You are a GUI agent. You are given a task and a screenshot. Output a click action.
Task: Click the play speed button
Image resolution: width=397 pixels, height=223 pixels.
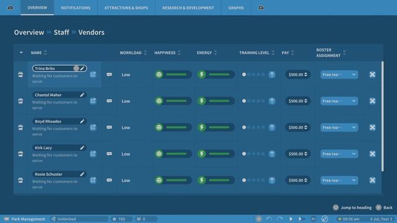291,219
